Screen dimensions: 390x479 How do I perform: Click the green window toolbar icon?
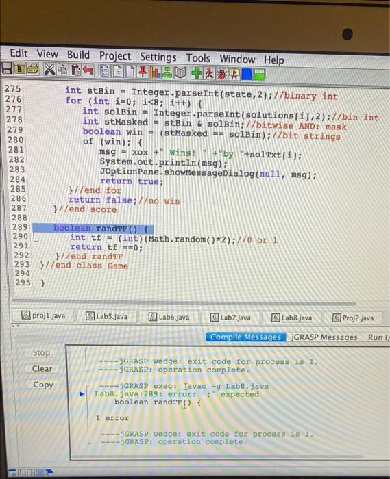(x=259, y=75)
